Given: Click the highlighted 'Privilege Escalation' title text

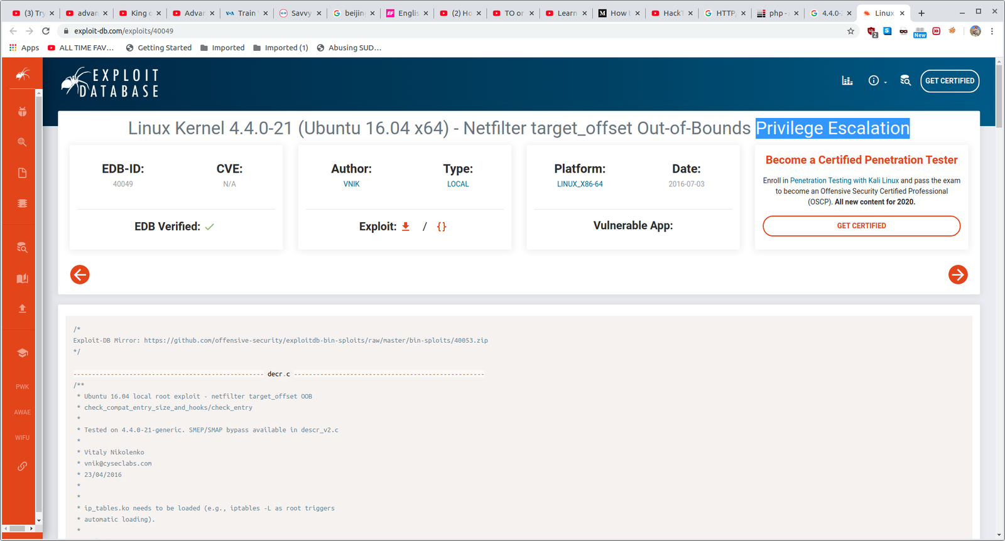Looking at the screenshot, I should (832, 128).
